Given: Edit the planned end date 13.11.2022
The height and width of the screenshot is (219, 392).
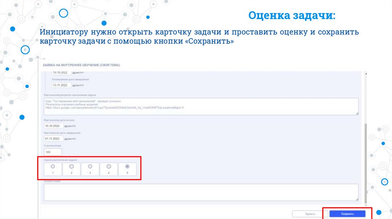Looking at the screenshot, I should point(62,85).
